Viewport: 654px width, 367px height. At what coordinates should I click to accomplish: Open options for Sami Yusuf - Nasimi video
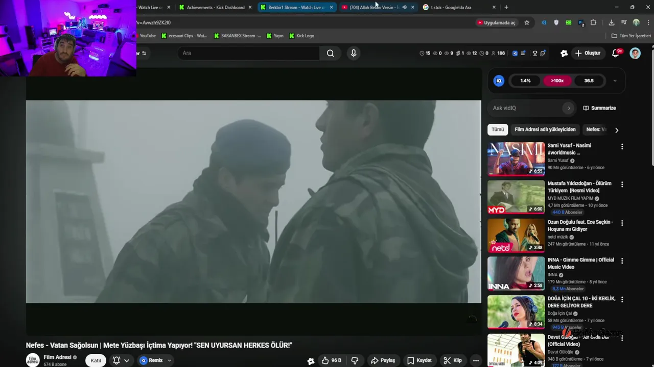click(x=622, y=146)
